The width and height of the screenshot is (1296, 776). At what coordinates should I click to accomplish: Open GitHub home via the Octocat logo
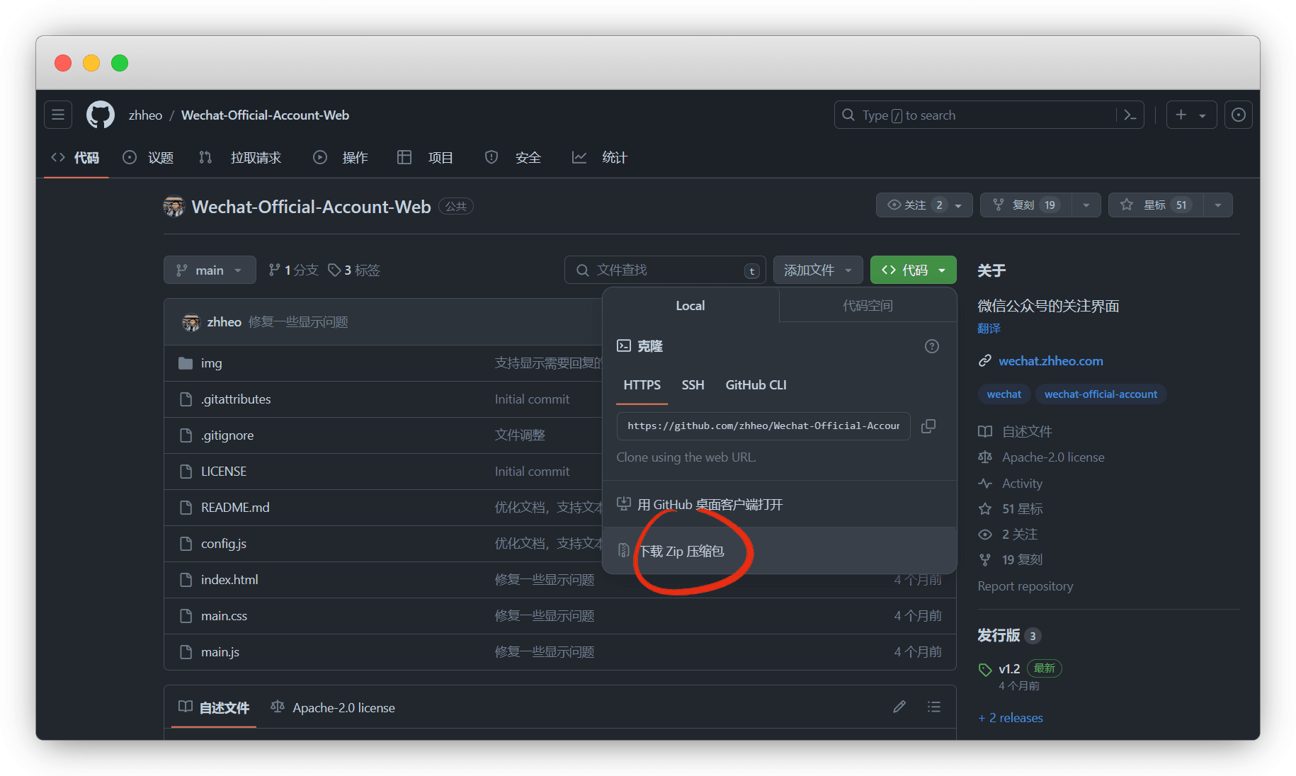click(x=100, y=114)
